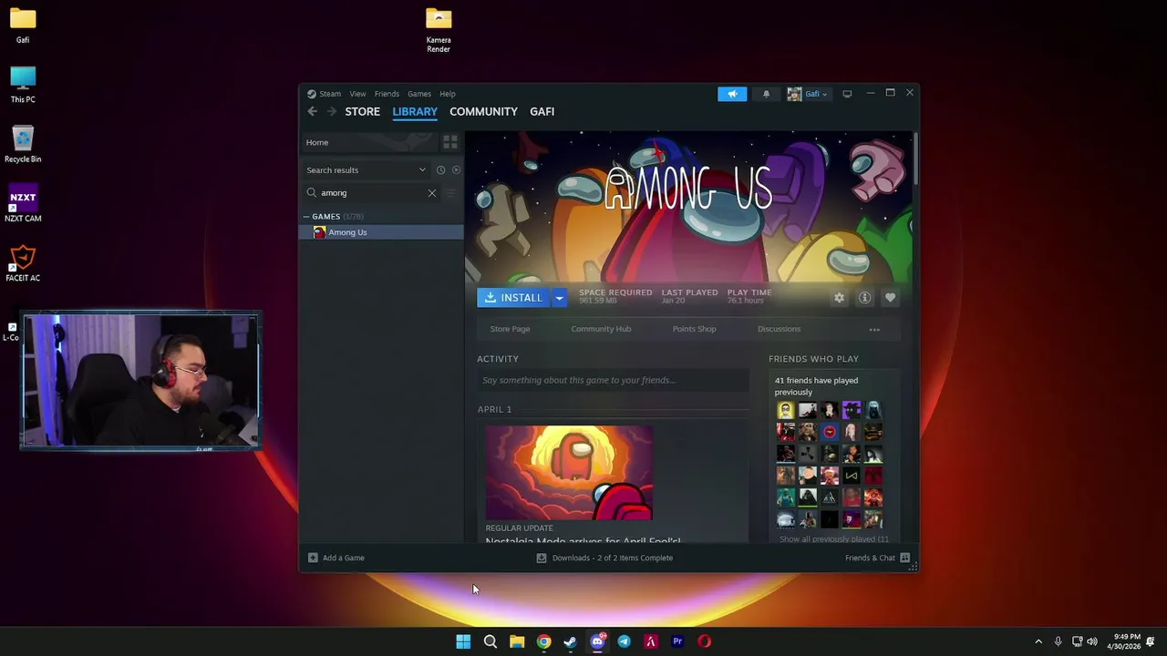Open Among Us Discussions link
The height and width of the screenshot is (656, 1167).
point(779,329)
